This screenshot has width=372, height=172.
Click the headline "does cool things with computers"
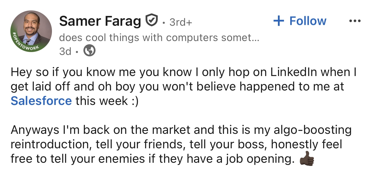[x=159, y=38]
